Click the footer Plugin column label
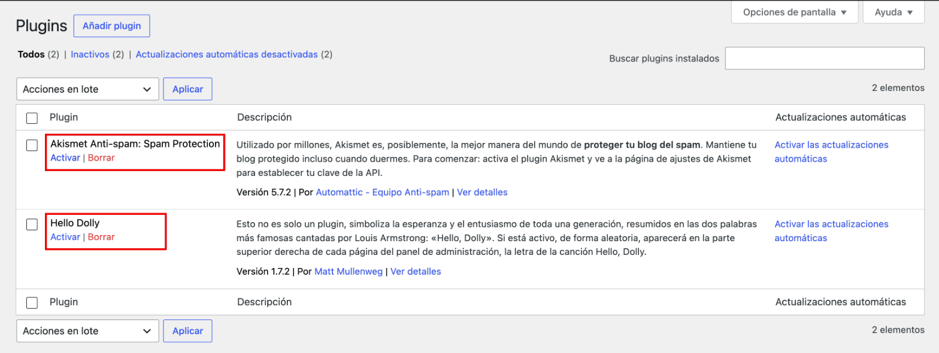The height and width of the screenshot is (353, 939). click(63, 302)
